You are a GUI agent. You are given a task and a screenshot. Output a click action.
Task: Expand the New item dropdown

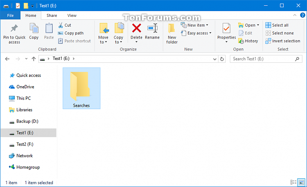pyautogui.click(x=207, y=25)
